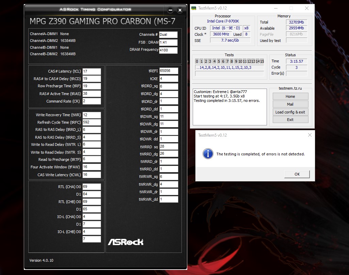Click the Channels # field showing Dual
The image size is (349, 275).
point(168,35)
